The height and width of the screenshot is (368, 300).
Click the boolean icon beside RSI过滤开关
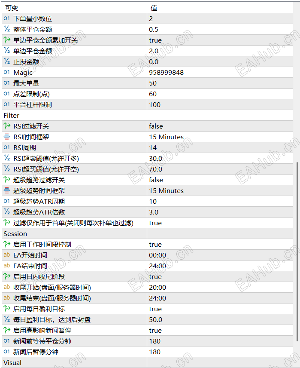pos(7,126)
